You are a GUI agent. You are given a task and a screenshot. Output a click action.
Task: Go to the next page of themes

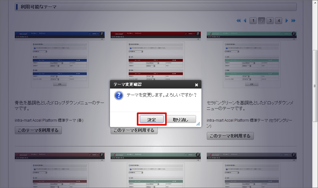[287, 20]
